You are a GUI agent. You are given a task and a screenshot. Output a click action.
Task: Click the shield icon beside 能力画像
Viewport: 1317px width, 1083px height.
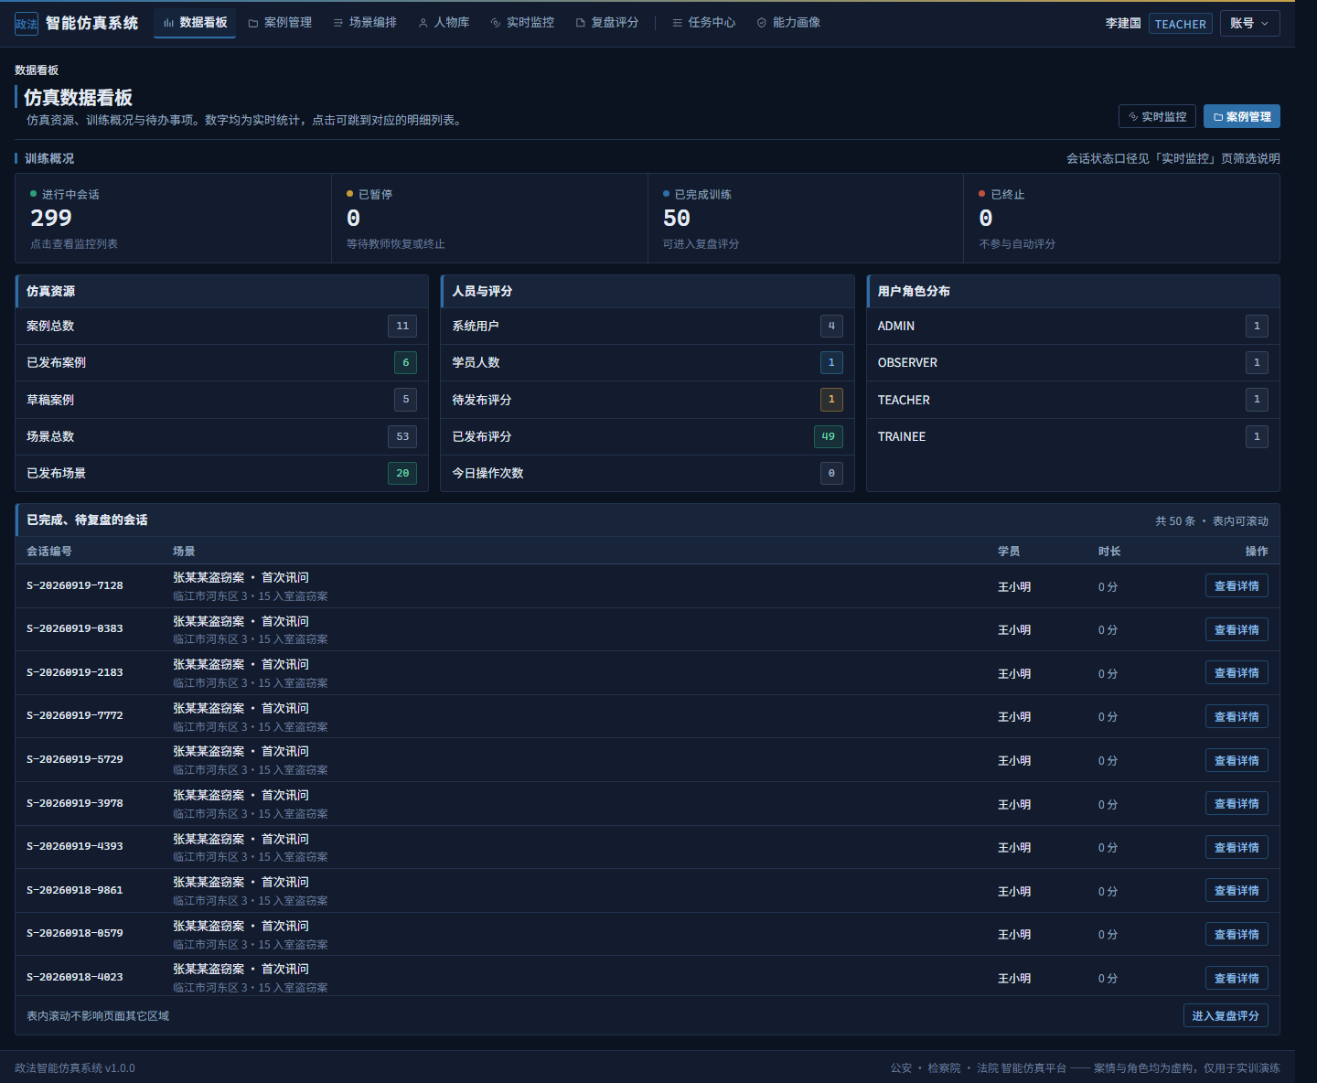coord(762,23)
